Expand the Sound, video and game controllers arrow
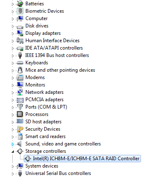The height and width of the screenshot is (177, 152). 13,144
